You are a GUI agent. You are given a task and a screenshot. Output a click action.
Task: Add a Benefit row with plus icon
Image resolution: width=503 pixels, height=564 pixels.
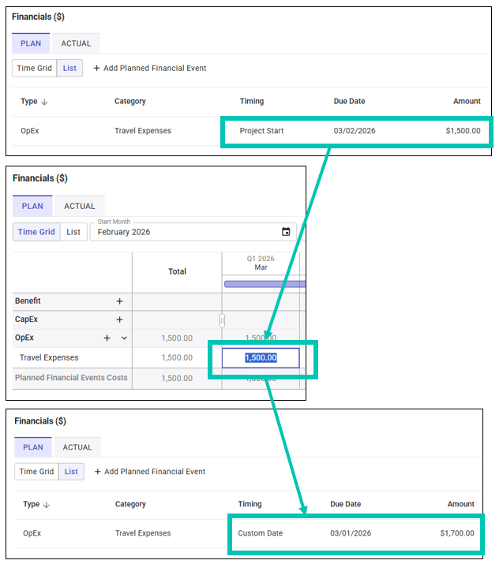(x=120, y=301)
